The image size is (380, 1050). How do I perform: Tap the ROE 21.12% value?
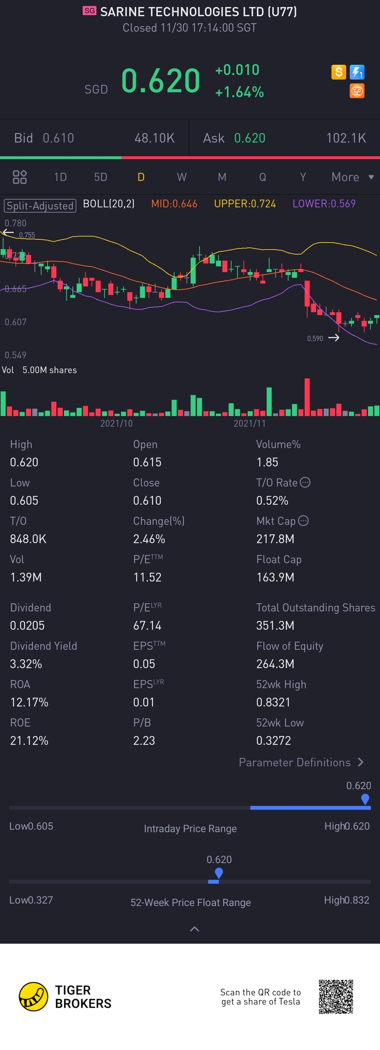tap(29, 740)
